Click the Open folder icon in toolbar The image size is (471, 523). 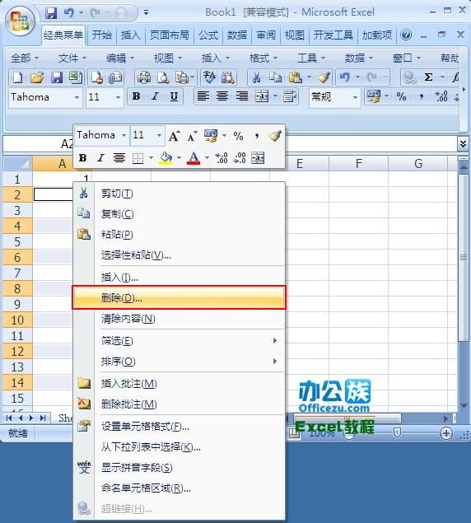tap(37, 77)
